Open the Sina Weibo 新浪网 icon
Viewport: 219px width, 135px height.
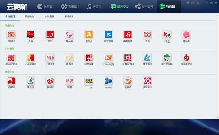[x=50, y=81]
